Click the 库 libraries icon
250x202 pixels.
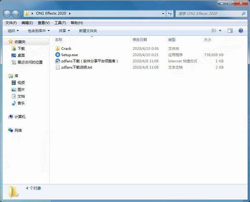tap(11, 76)
